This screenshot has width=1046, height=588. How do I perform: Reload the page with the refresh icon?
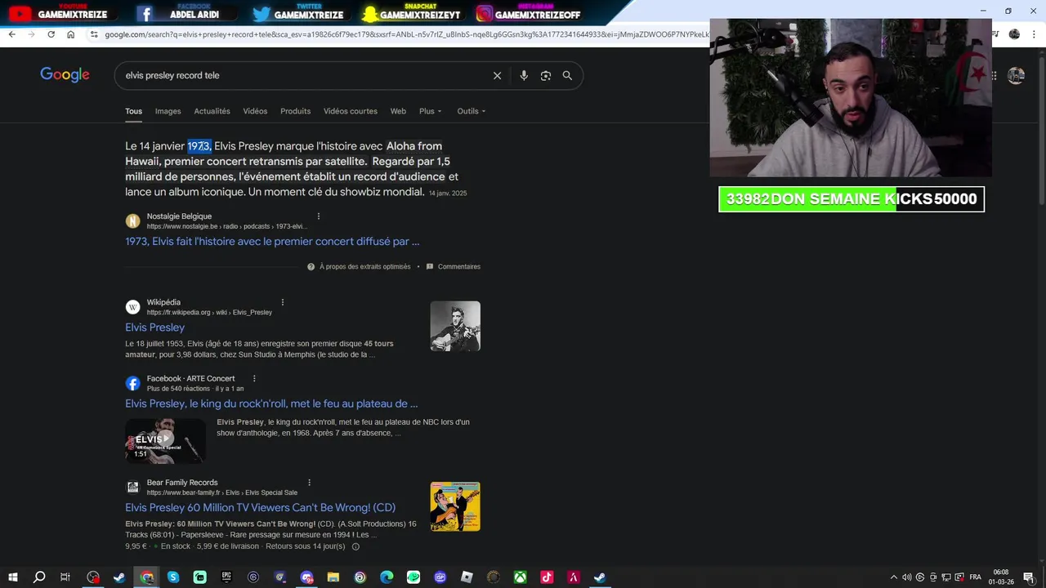51,34
